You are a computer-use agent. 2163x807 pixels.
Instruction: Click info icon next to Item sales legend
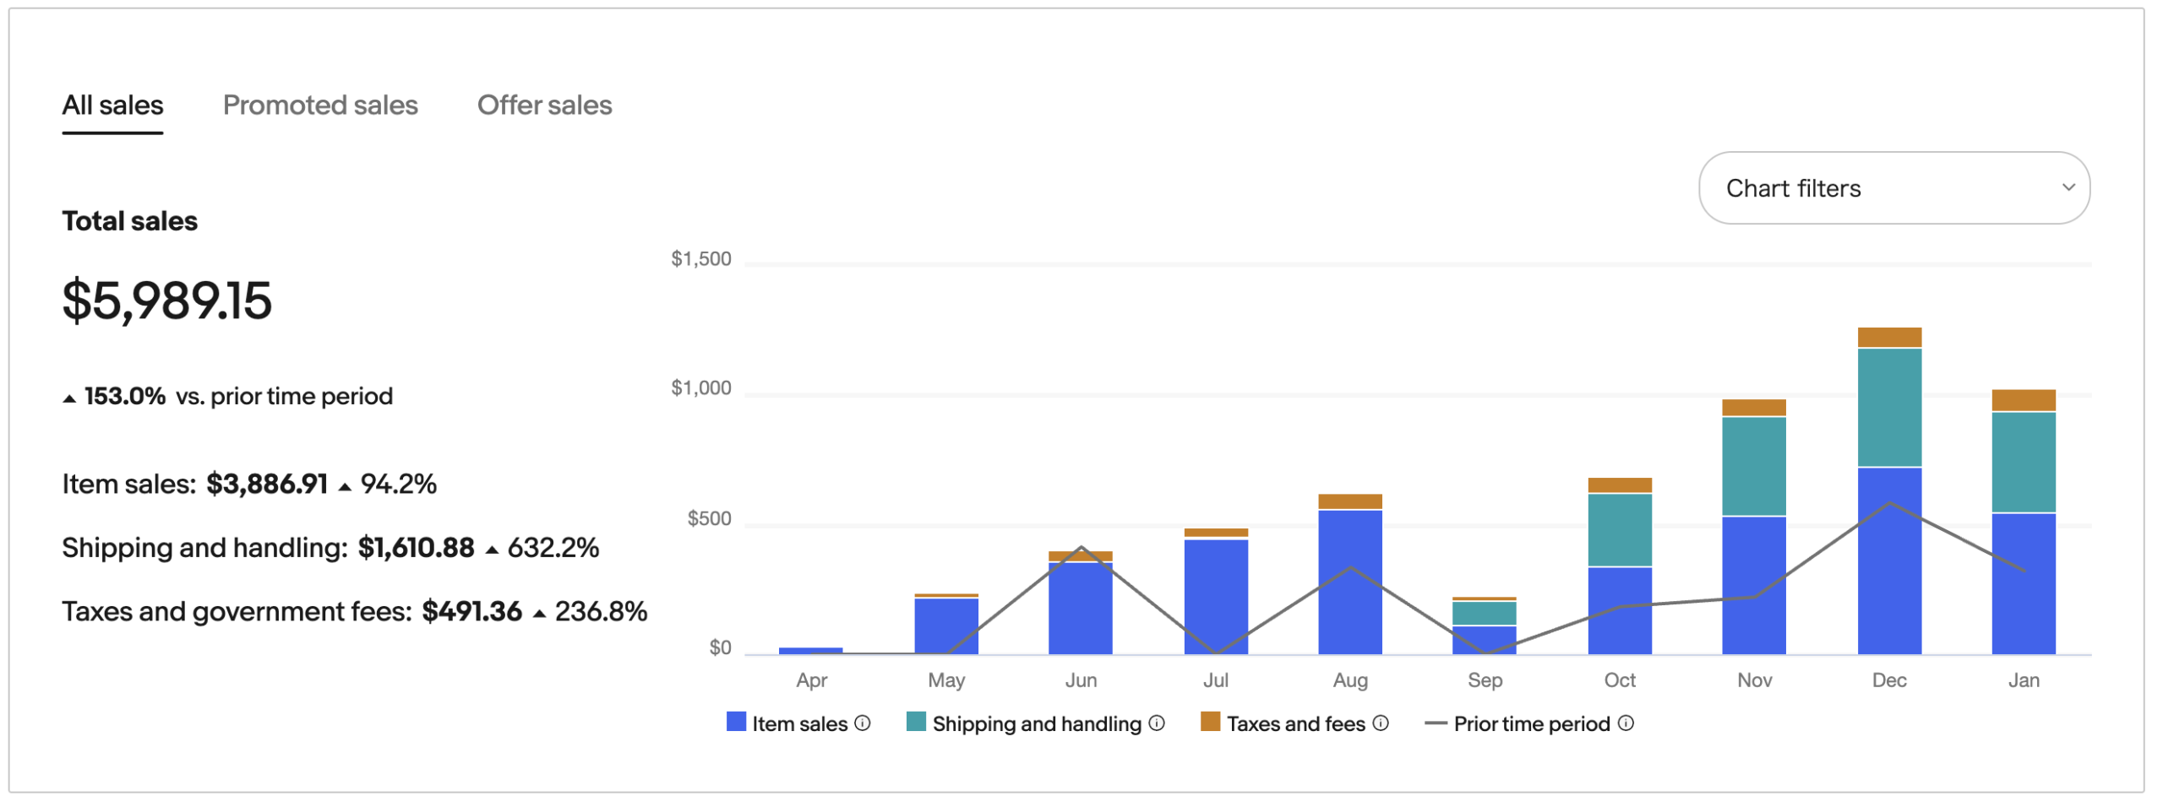tap(862, 723)
